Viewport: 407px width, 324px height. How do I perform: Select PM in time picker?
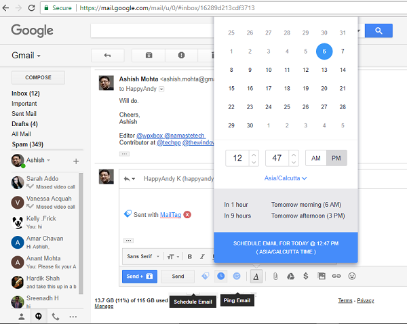336,158
